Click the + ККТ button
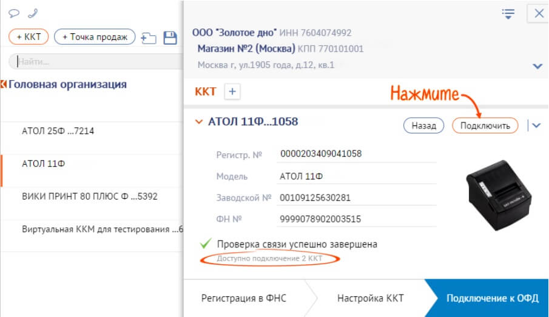The height and width of the screenshot is (317, 549). point(29,37)
